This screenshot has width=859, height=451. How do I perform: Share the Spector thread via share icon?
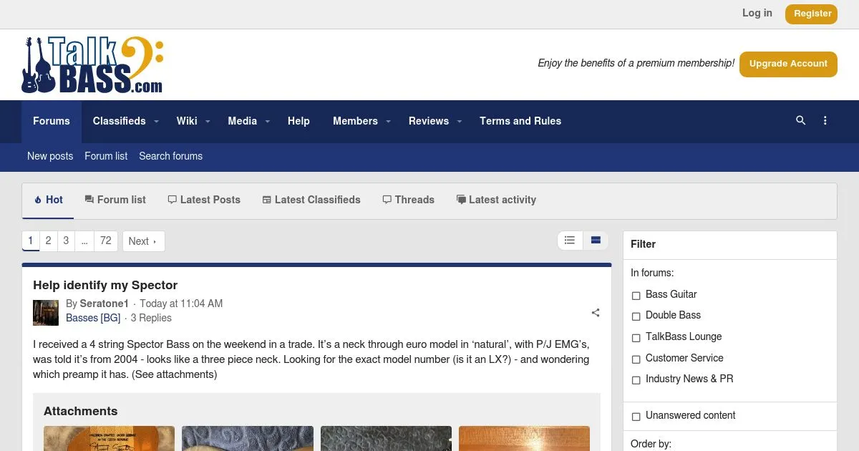pos(596,313)
